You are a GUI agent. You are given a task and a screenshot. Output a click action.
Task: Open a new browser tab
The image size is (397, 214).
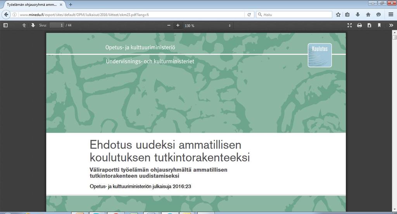tap(71, 5)
